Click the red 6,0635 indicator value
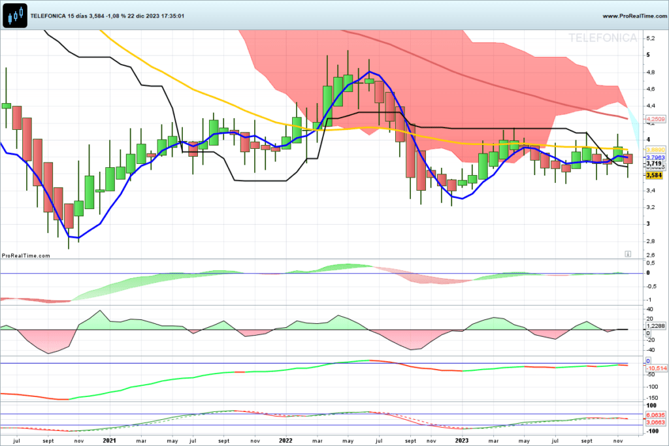Screen dimensions: 669x446 click(x=655, y=415)
